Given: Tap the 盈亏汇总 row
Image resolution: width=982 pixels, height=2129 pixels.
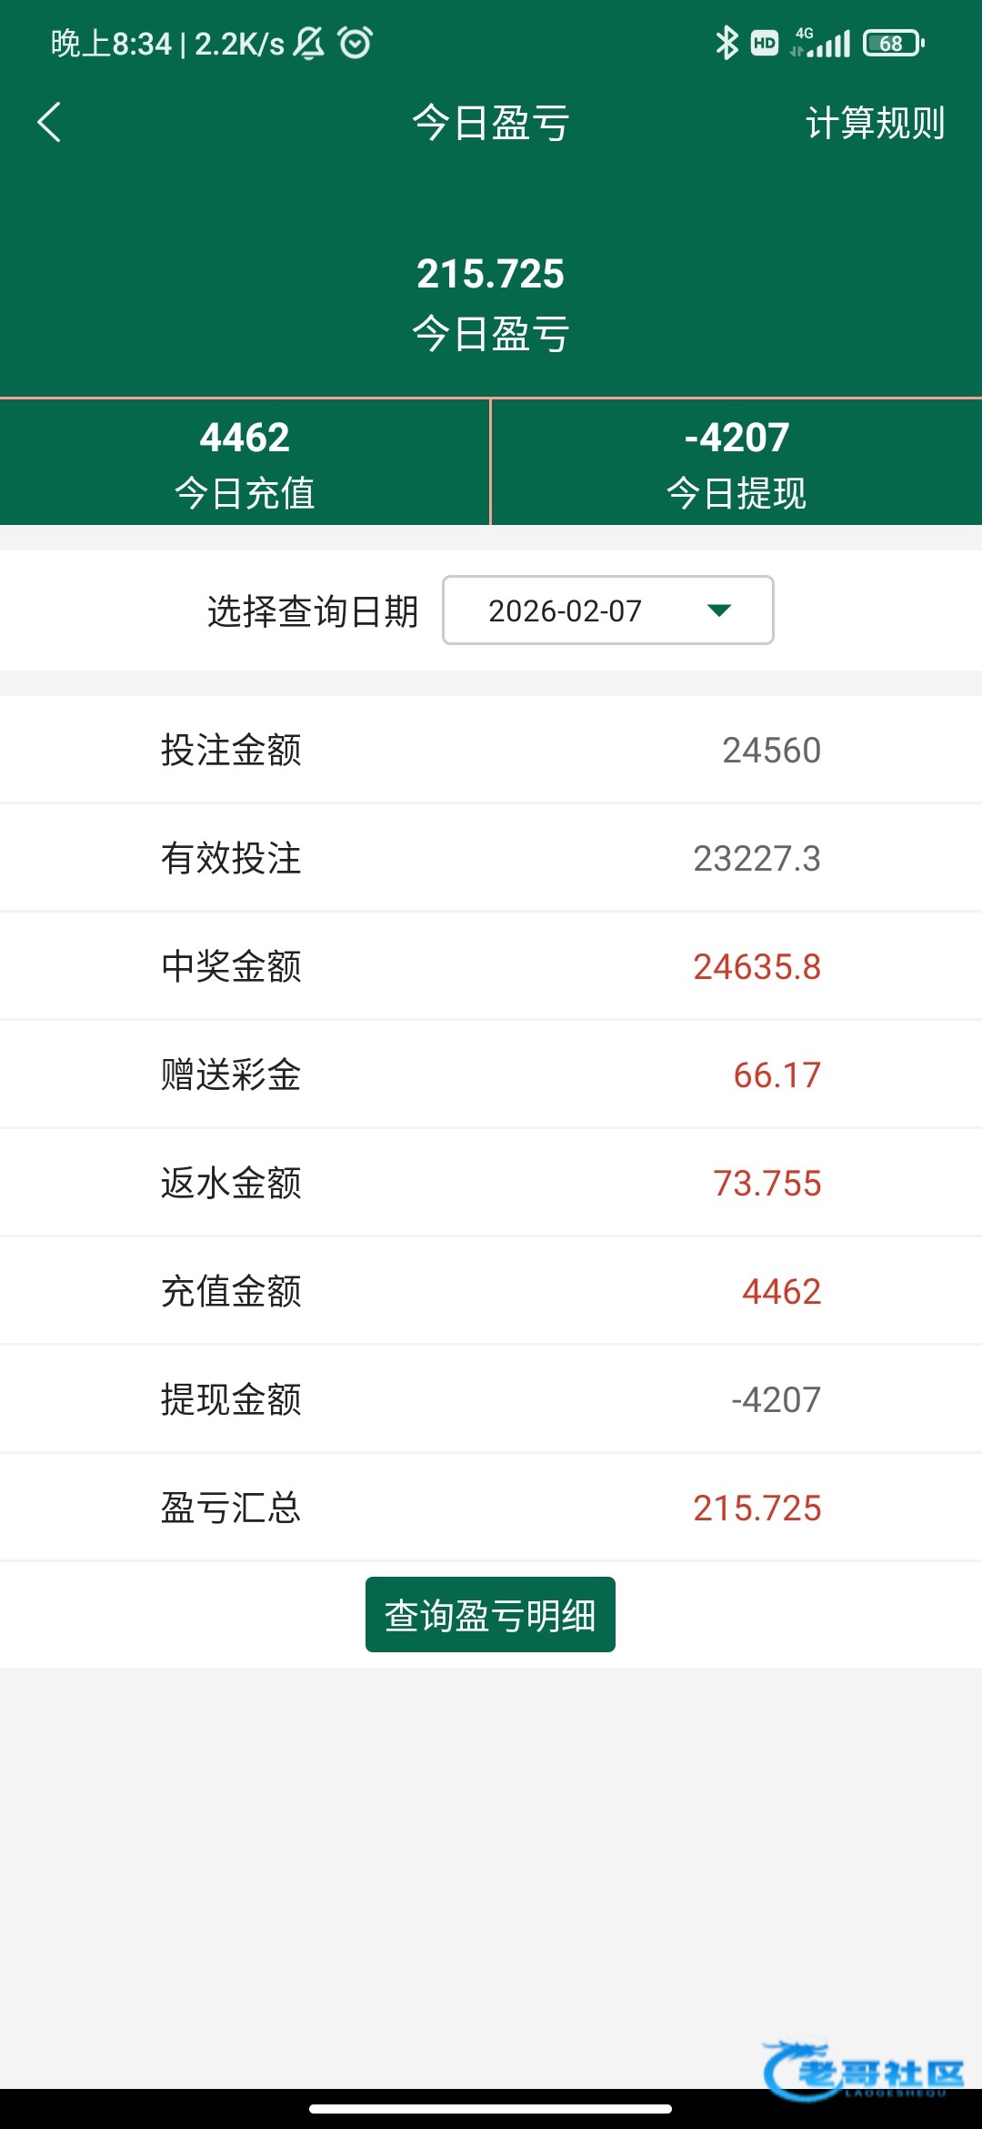Looking at the screenshot, I should [x=491, y=1508].
